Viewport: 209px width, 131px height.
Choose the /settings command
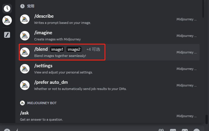point(109,69)
